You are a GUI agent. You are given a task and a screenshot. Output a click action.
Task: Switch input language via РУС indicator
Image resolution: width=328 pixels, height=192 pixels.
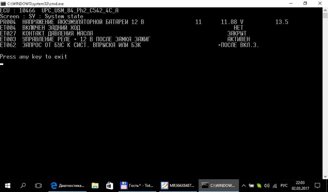pyautogui.click(x=284, y=185)
